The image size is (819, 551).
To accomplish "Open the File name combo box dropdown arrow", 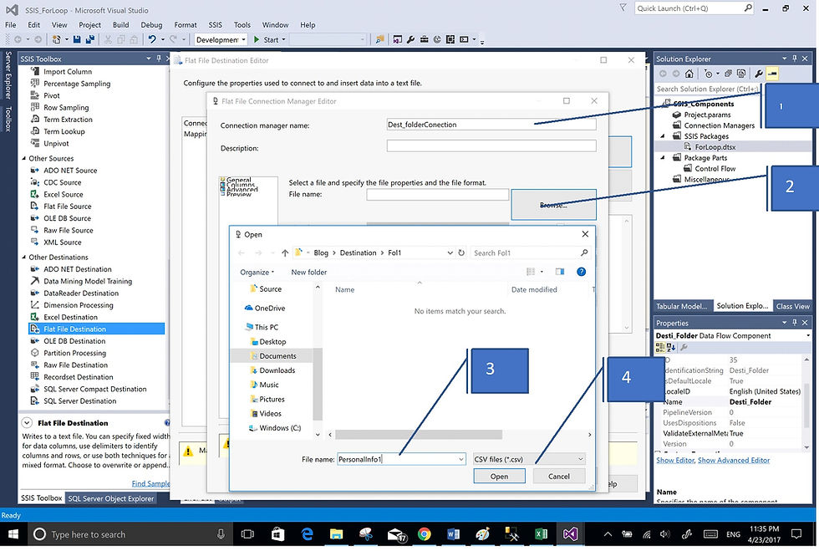I will click(461, 460).
